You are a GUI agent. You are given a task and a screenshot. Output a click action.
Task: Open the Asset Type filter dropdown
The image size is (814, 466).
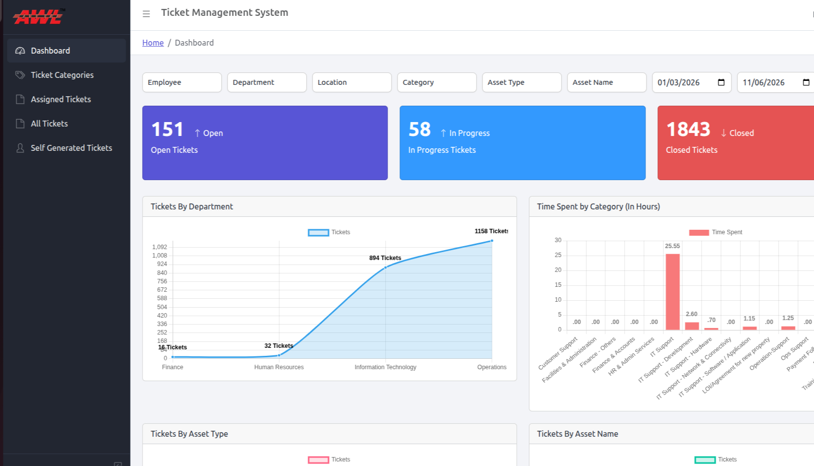(522, 82)
